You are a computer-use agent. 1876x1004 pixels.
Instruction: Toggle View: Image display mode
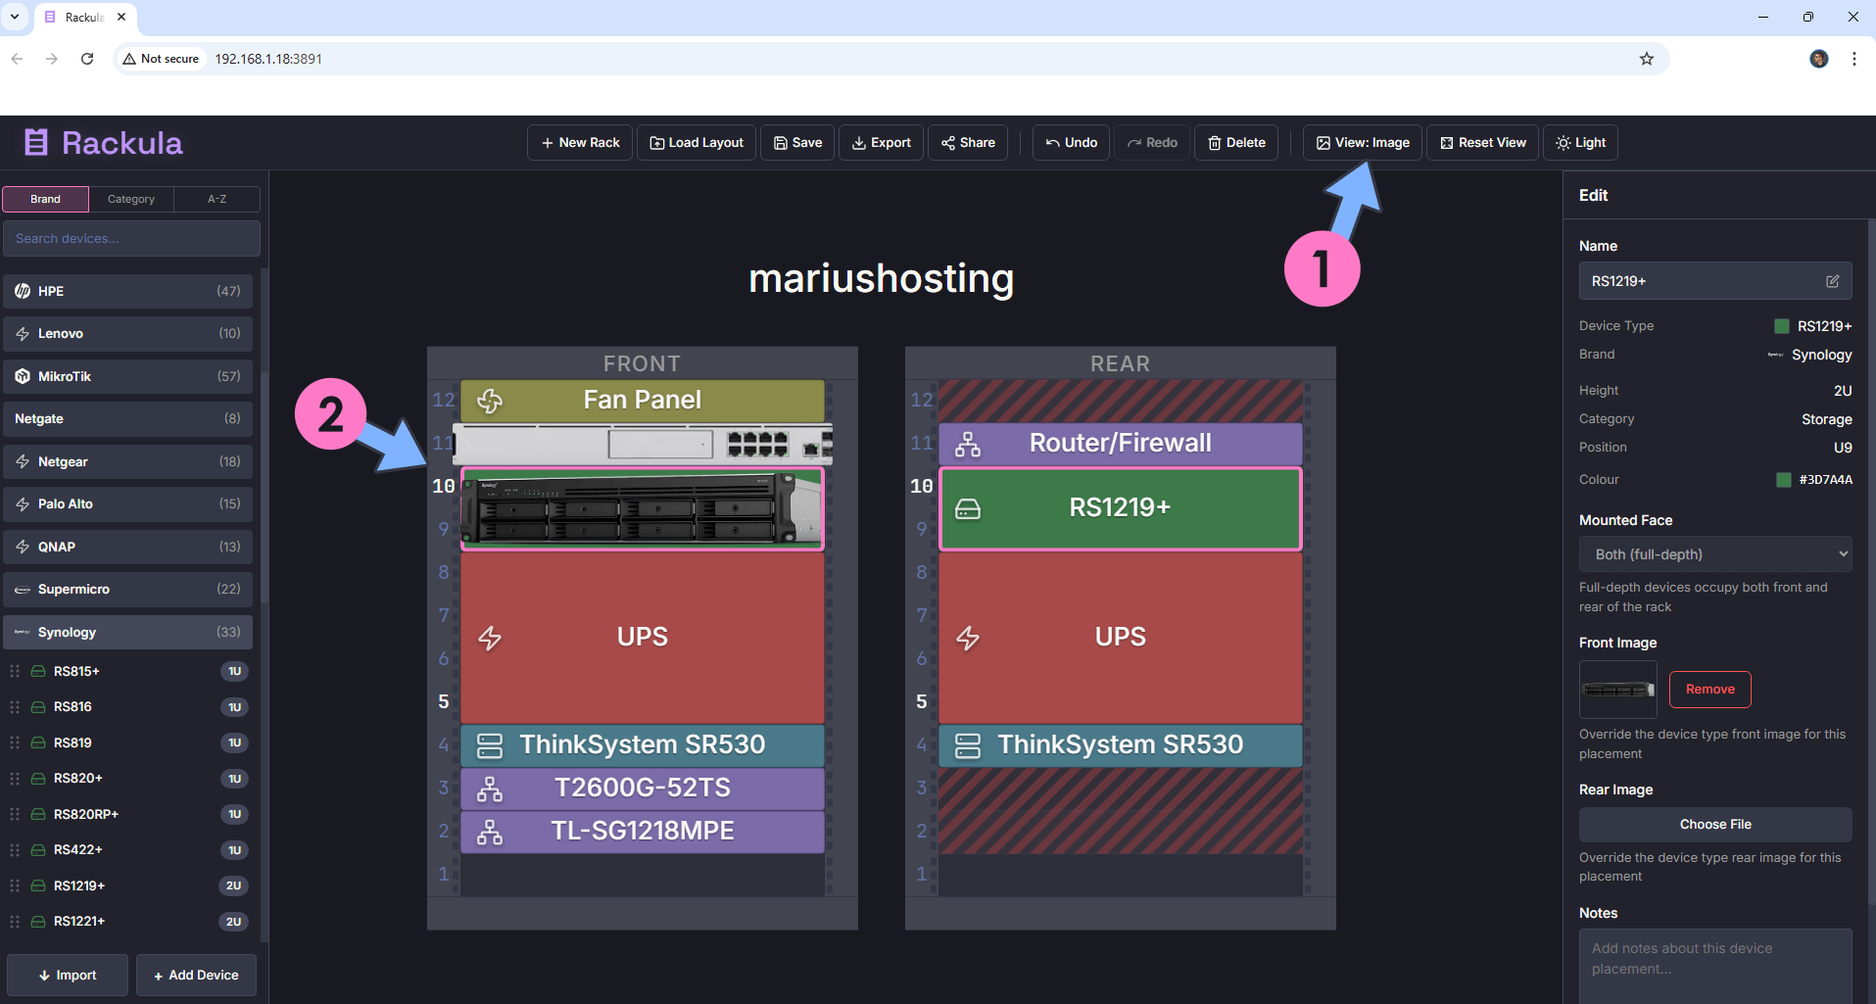[x=1362, y=143]
